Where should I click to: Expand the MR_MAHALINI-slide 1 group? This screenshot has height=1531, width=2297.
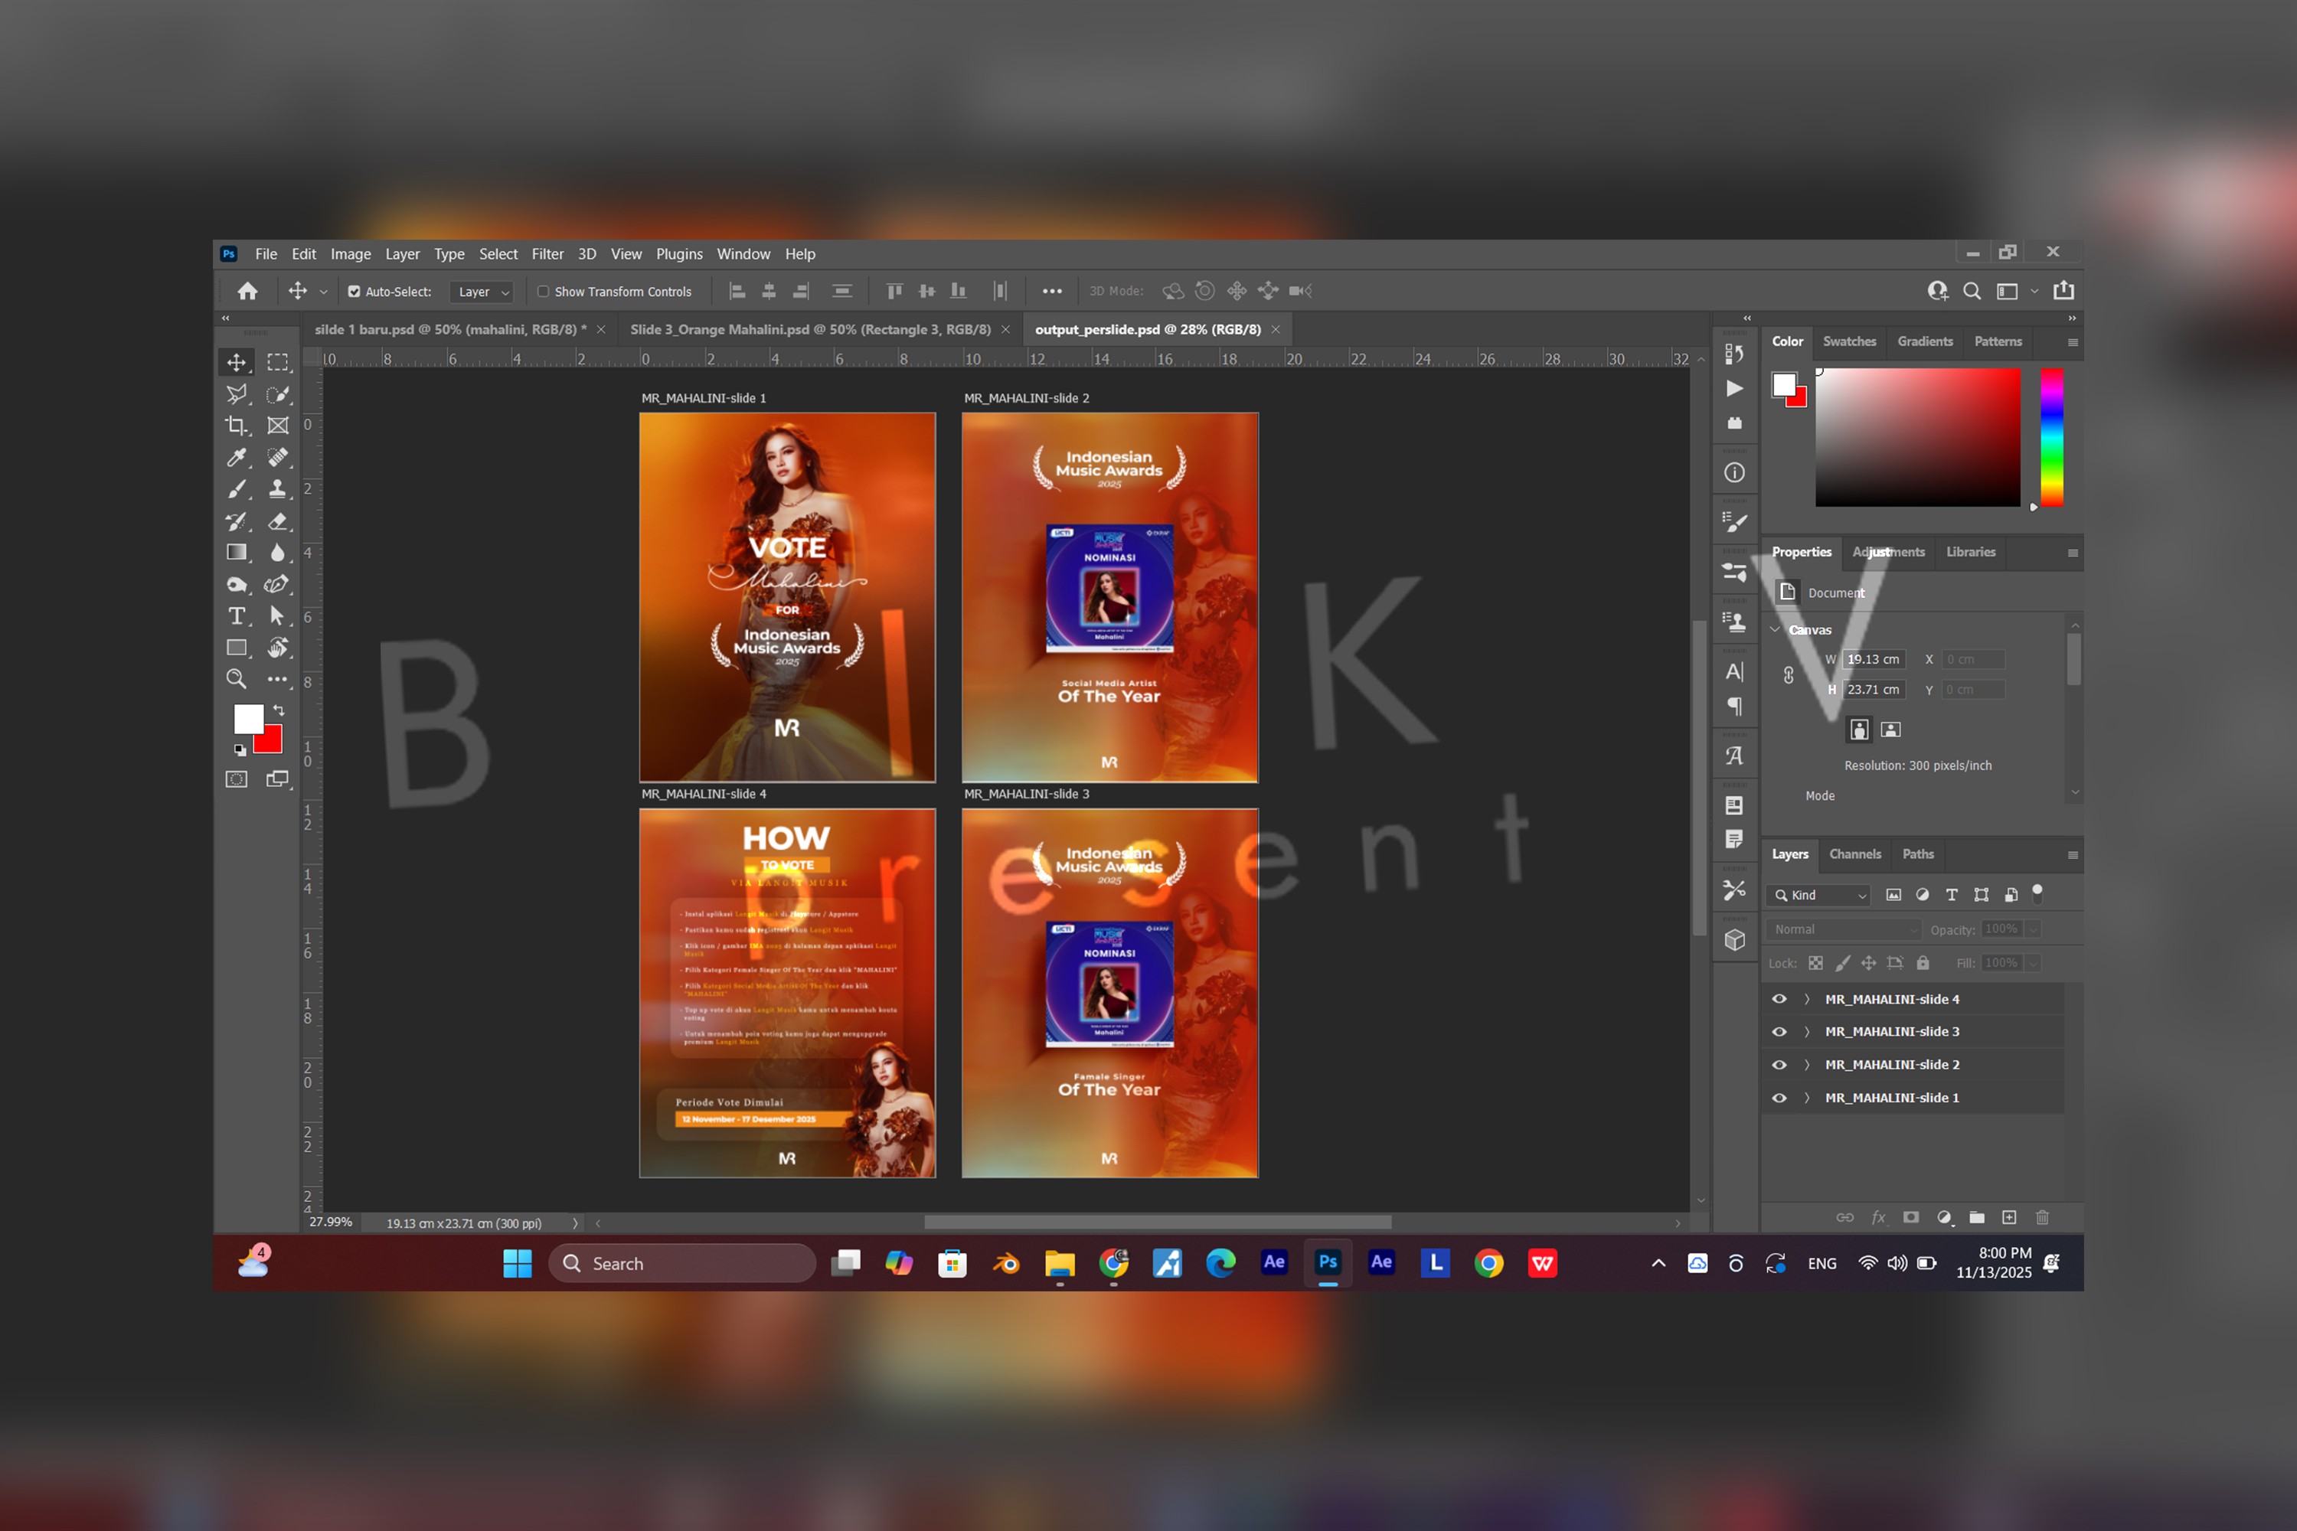[1807, 1098]
